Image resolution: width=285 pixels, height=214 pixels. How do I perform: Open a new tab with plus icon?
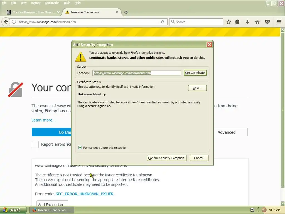pyautogui.click(x=126, y=12)
